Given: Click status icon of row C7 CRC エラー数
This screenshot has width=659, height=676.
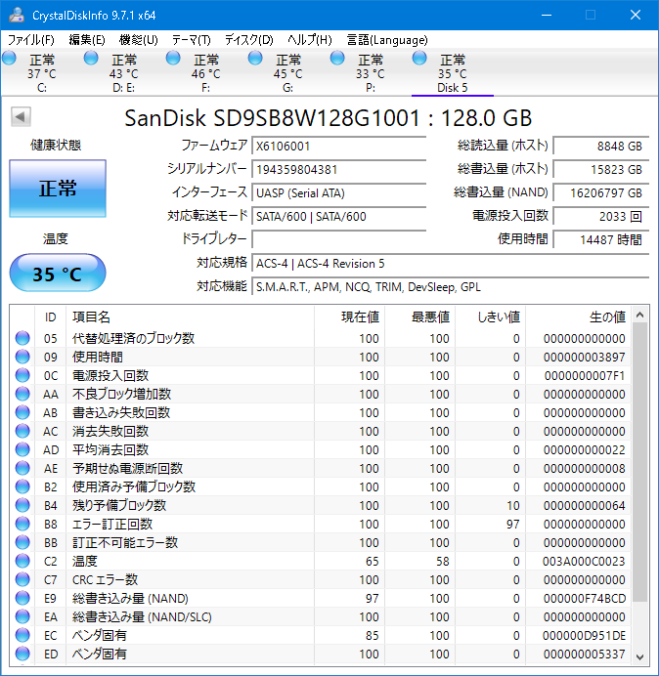Looking at the screenshot, I should [22, 579].
